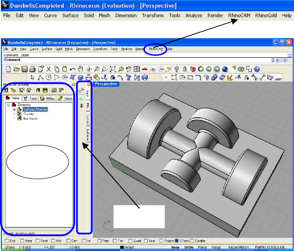Select the Polyline tool

(40, 77)
